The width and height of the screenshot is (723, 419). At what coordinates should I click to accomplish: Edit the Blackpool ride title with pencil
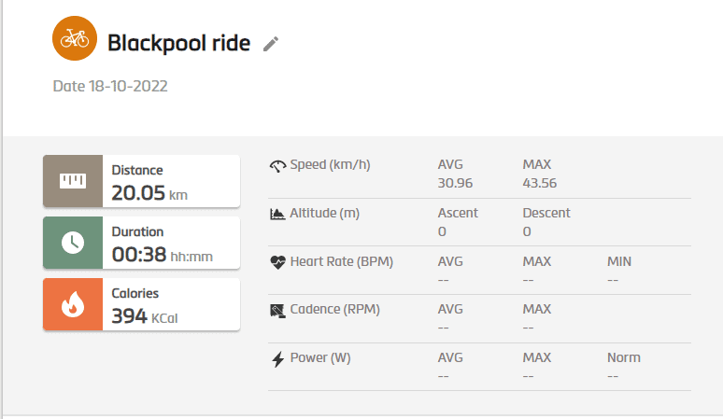pos(271,44)
